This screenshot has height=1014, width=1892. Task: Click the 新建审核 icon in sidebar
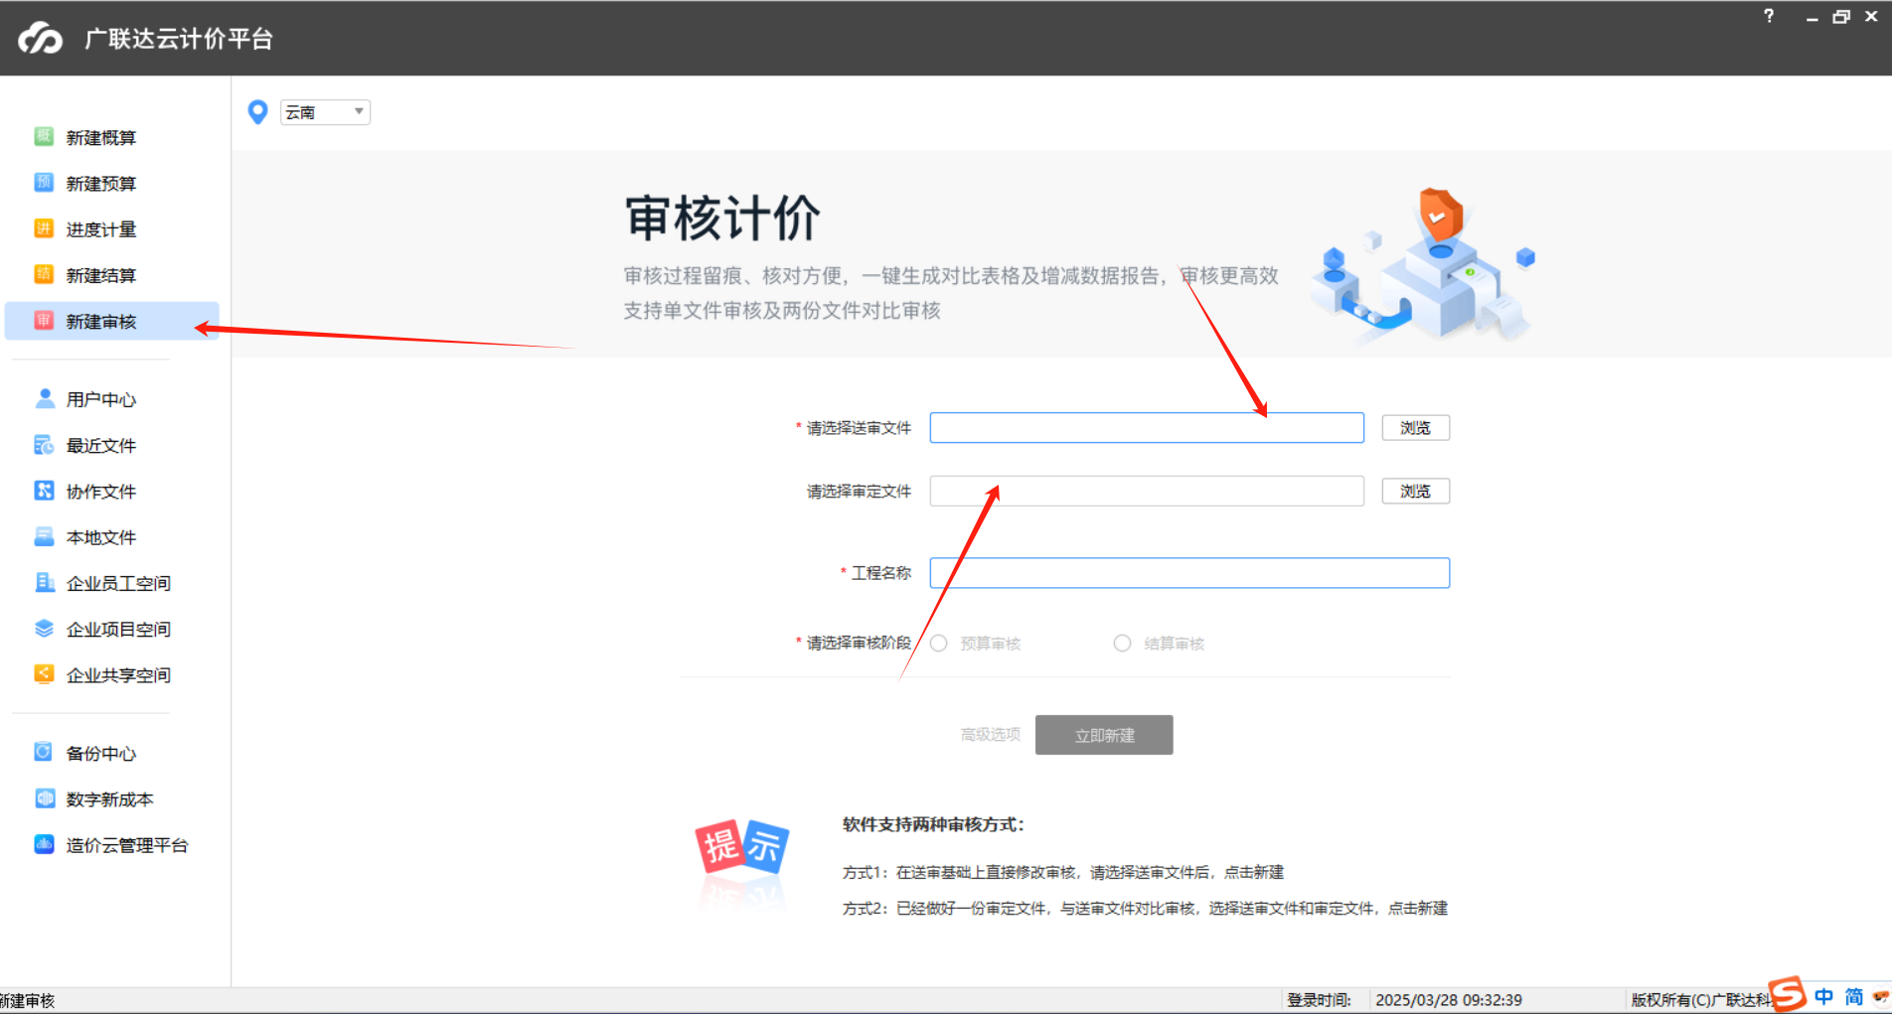[44, 321]
